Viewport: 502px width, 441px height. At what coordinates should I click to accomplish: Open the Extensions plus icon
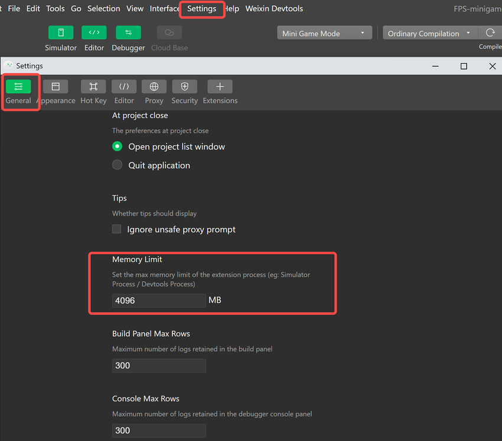220,87
